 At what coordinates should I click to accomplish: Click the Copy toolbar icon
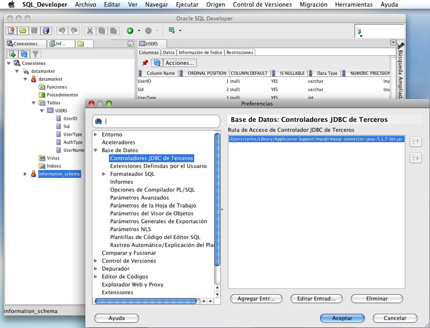(102, 31)
